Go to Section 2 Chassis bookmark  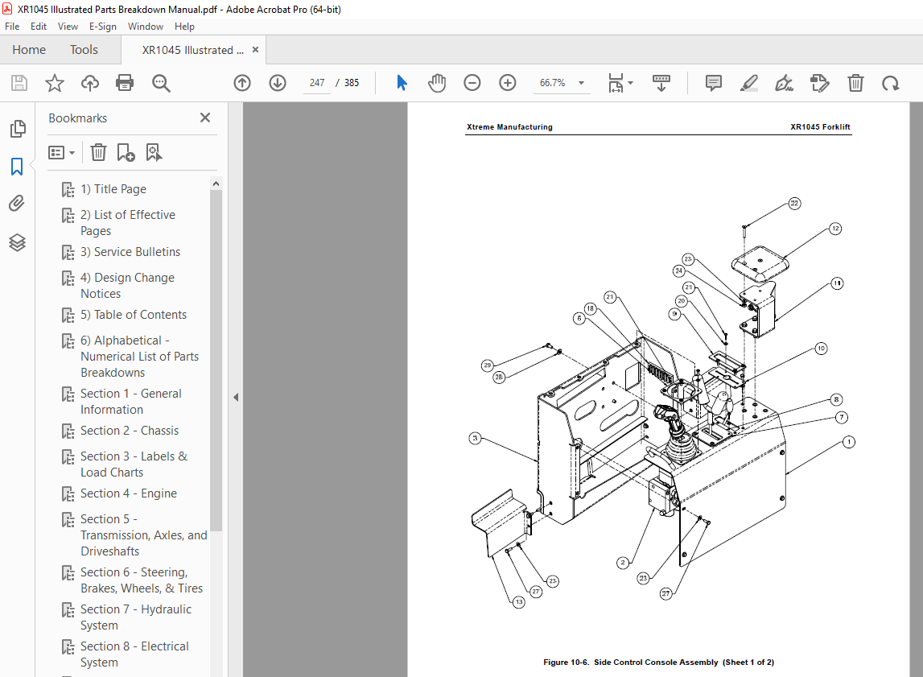[x=129, y=431]
